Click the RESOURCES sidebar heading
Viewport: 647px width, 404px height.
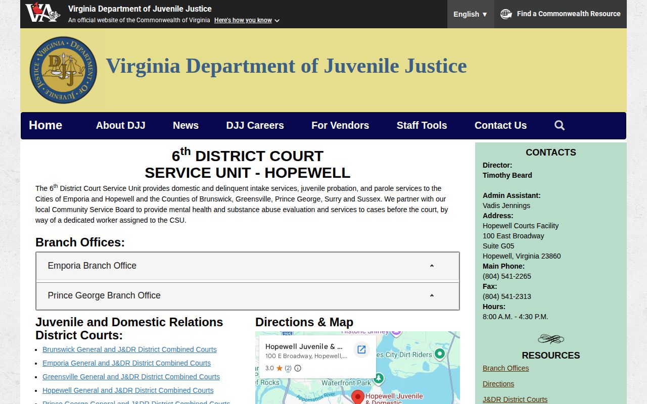551,356
